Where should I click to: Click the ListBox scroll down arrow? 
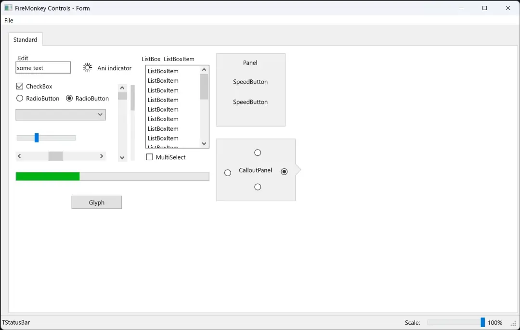(x=204, y=143)
